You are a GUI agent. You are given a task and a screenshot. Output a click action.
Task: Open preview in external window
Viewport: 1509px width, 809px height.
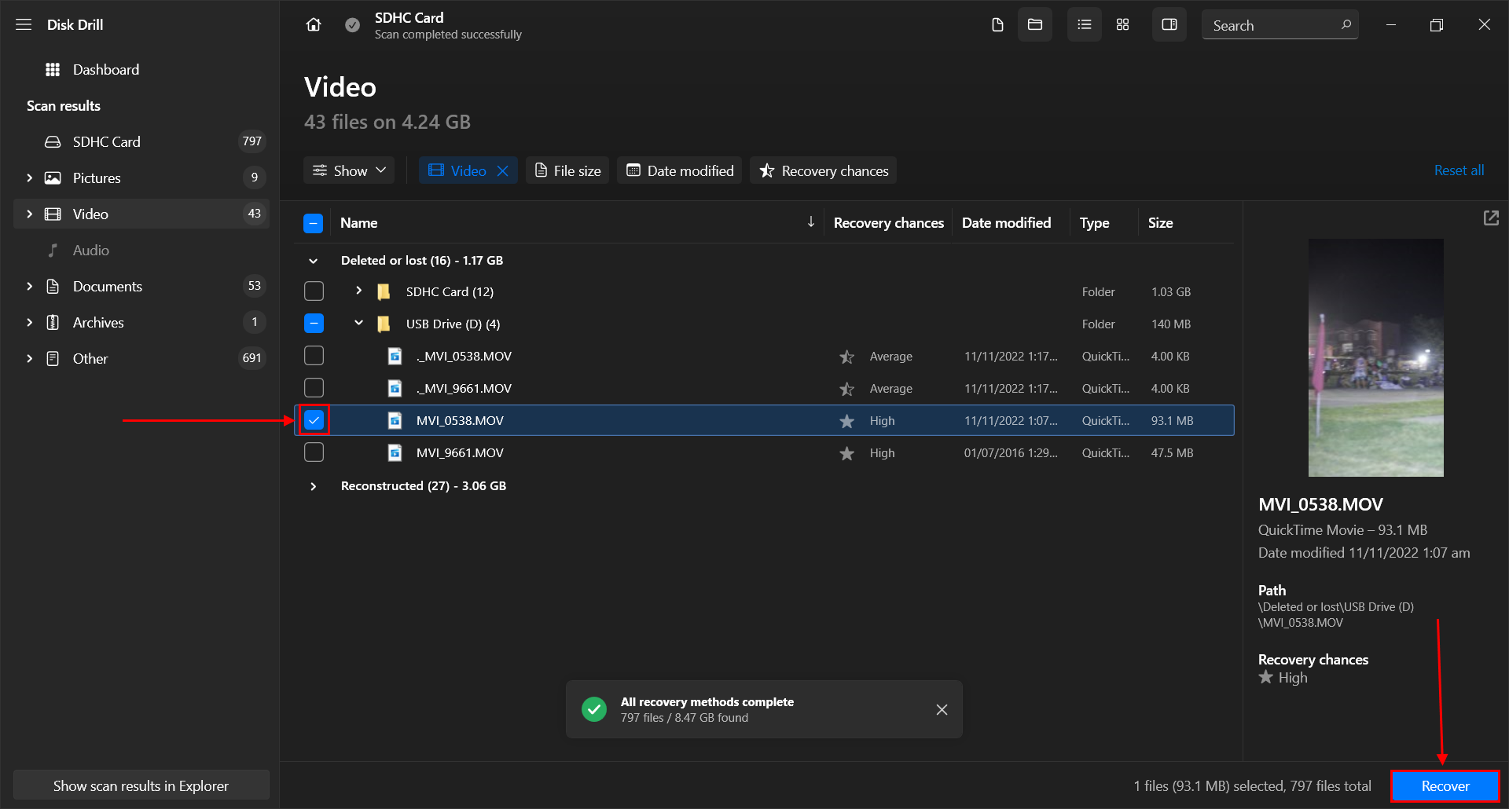1491,218
